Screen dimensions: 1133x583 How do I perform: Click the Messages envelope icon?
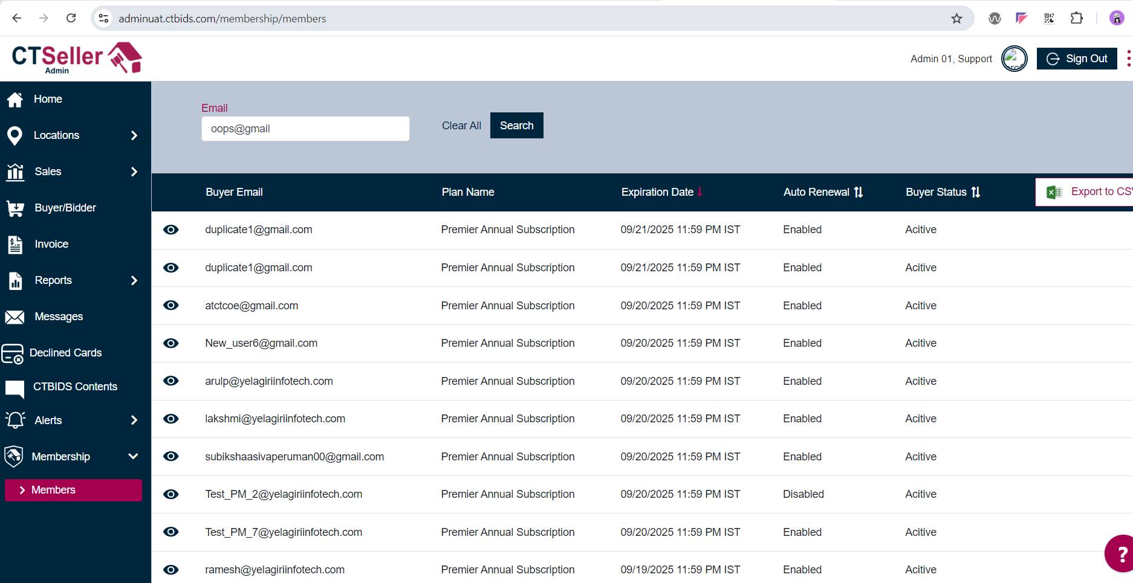[15, 317]
